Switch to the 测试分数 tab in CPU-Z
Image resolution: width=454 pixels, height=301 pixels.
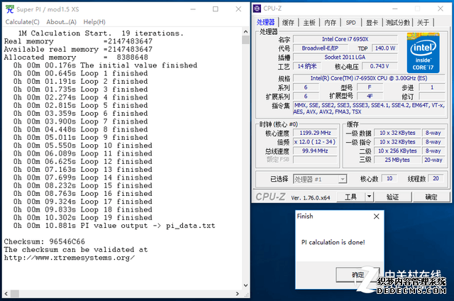point(398,23)
